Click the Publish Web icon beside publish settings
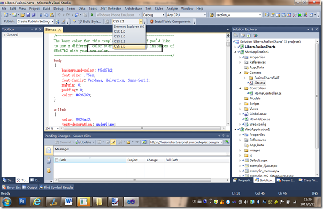 point(58,21)
